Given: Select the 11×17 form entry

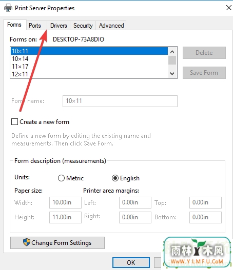Looking at the screenshot, I should (x=89, y=66).
